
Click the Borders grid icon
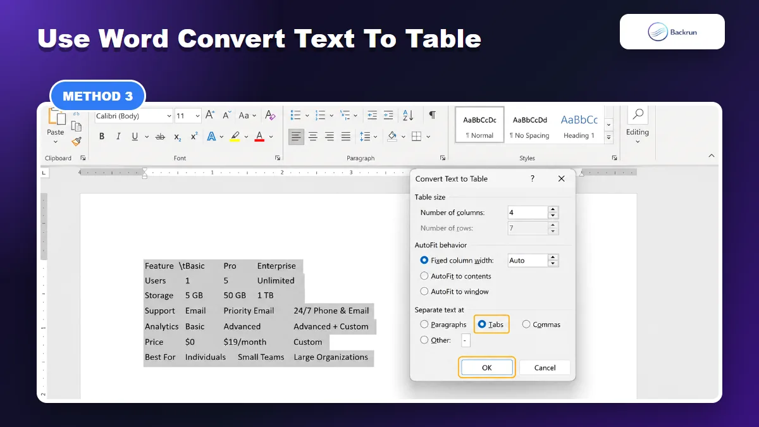click(416, 136)
